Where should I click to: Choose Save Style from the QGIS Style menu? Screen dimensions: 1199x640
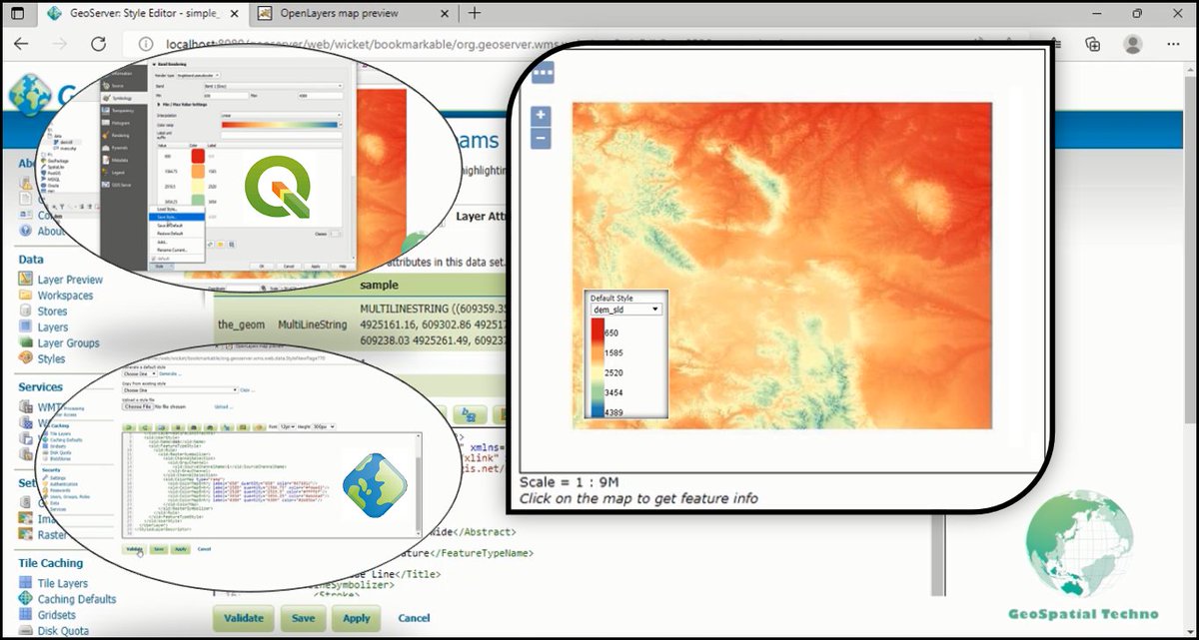point(167,218)
